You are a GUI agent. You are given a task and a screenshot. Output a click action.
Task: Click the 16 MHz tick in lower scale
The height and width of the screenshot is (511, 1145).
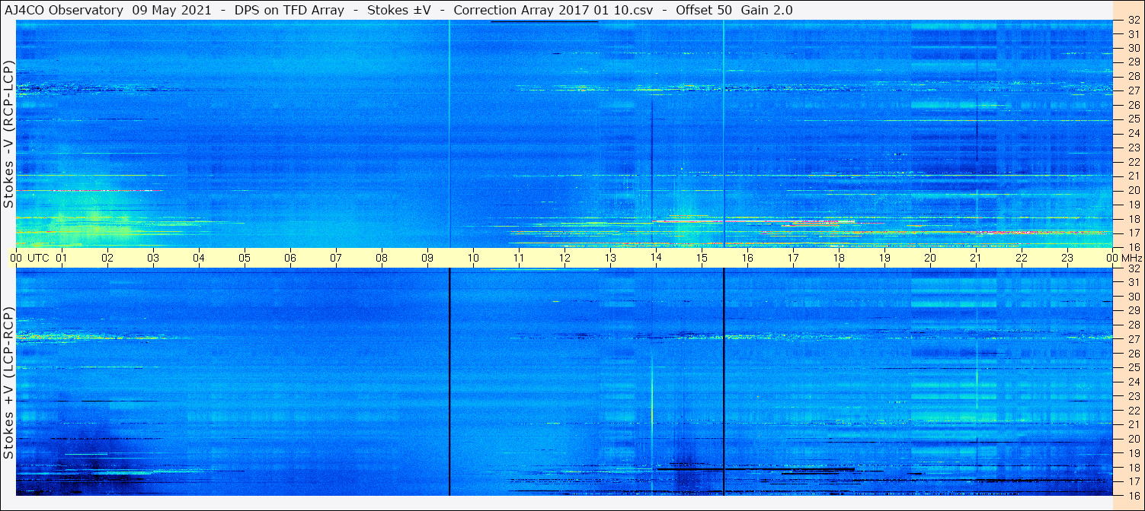(1132, 495)
